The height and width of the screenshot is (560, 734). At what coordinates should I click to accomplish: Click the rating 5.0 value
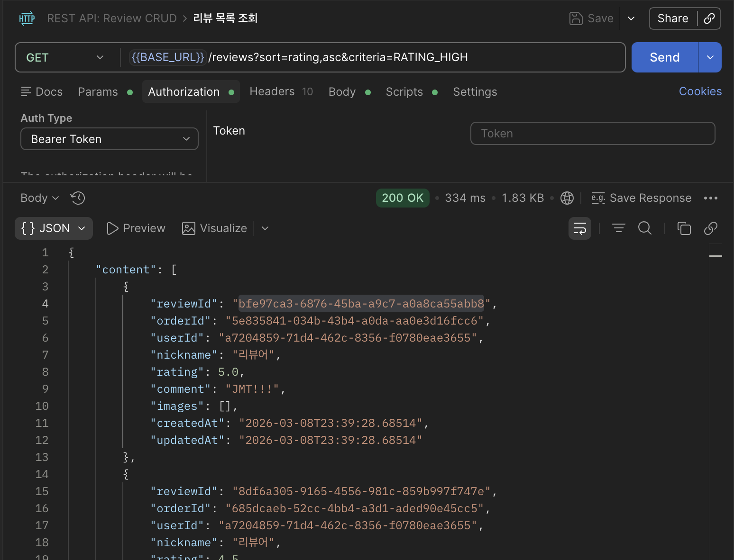click(228, 372)
